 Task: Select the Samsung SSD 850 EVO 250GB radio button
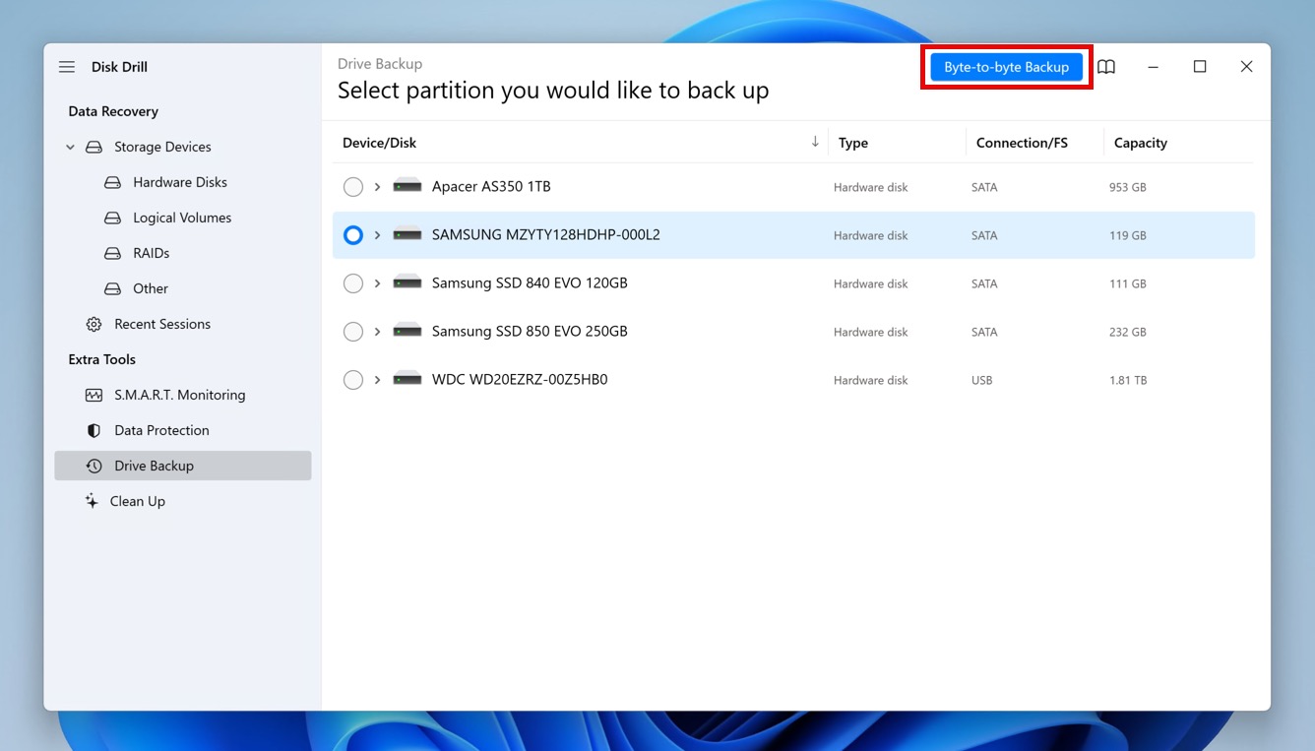click(353, 332)
